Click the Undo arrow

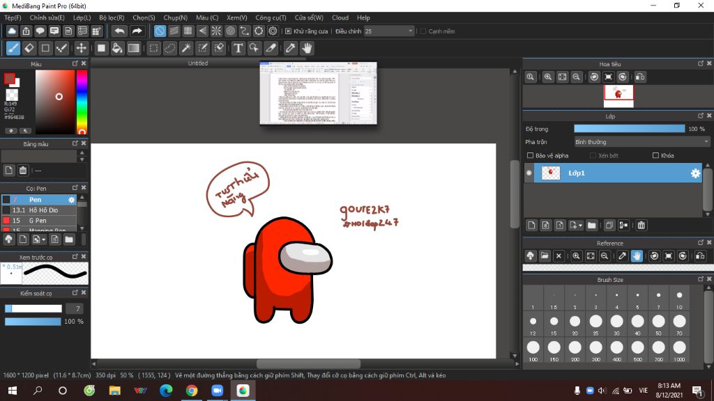click(119, 31)
